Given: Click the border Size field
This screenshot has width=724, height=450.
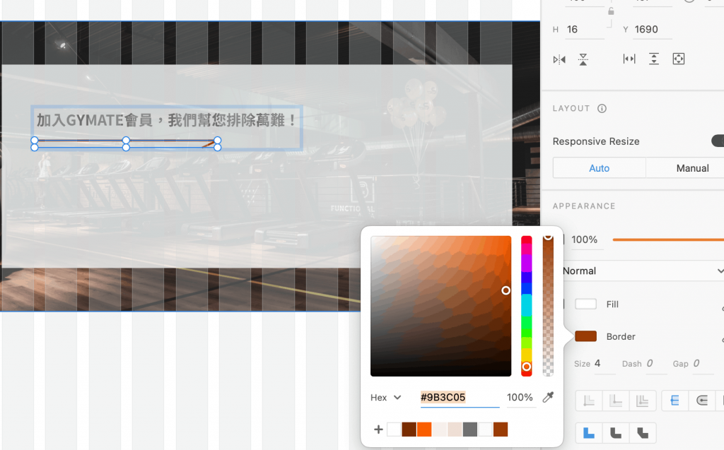Looking at the screenshot, I should coord(605,364).
